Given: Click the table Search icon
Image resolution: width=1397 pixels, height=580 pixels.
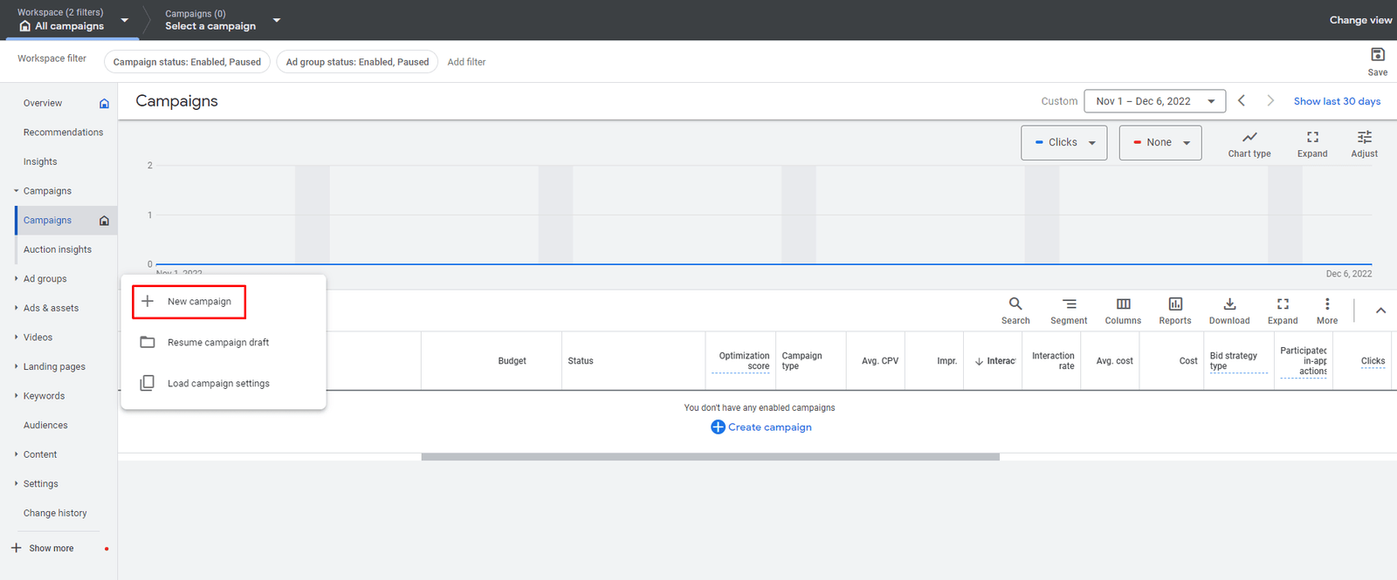Looking at the screenshot, I should pyautogui.click(x=1015, y=304).
